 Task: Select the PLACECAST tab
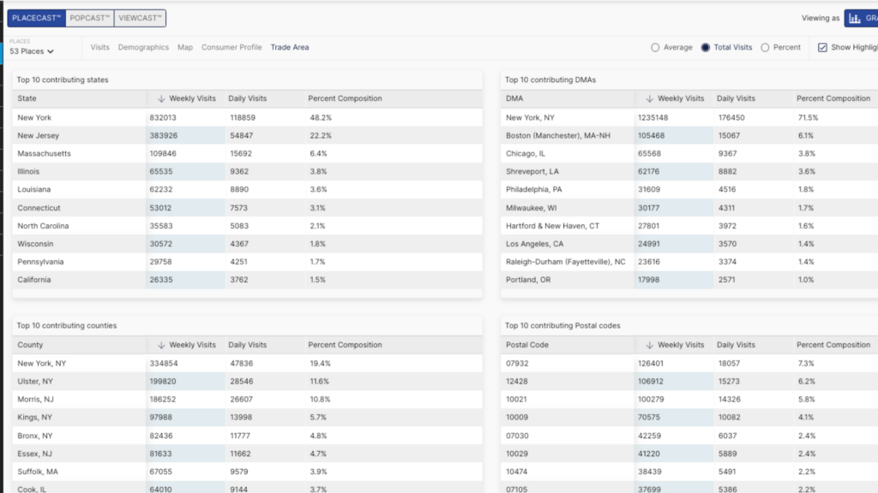(x=37, y=18)
